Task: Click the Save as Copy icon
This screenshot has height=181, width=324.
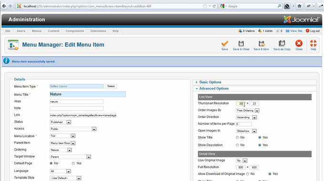Action: pos(282,44)
